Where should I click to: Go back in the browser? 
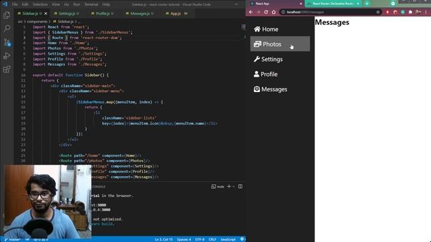click(251, 12)
